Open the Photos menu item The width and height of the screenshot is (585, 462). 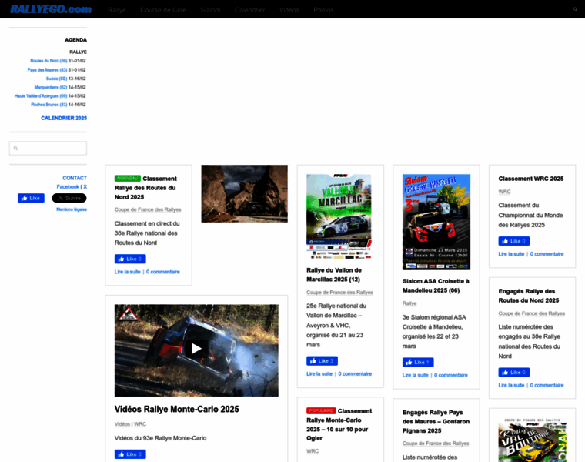tap(323, 10)
